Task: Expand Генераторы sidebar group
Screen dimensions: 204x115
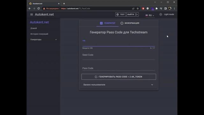Action: [43, 40]
